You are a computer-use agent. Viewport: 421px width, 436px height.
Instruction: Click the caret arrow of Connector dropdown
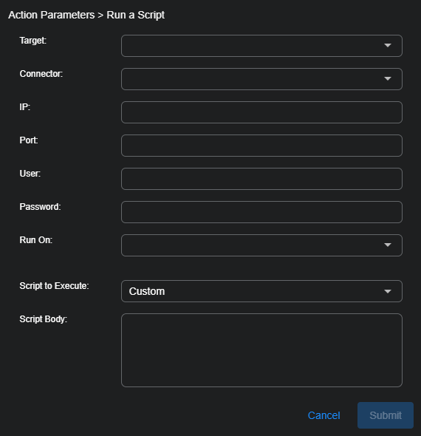(387, 78)
